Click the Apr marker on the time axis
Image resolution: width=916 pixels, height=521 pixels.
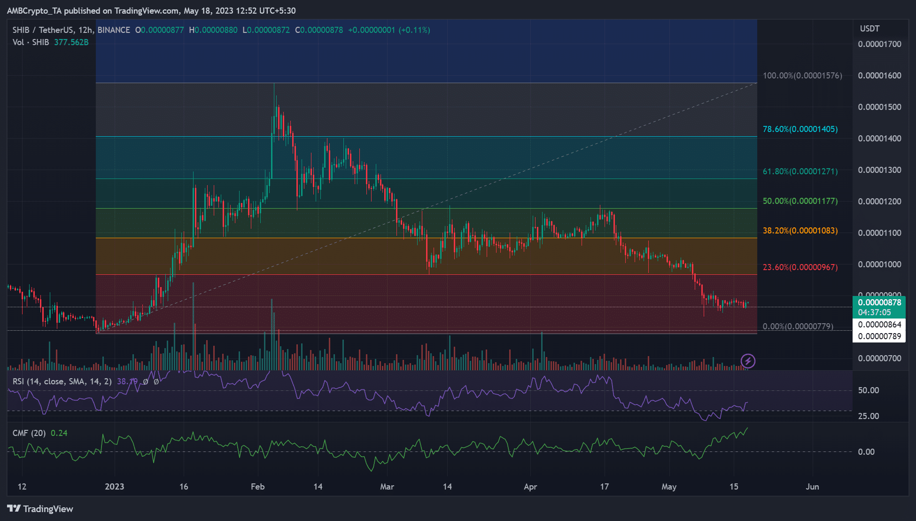click(530, 487)
